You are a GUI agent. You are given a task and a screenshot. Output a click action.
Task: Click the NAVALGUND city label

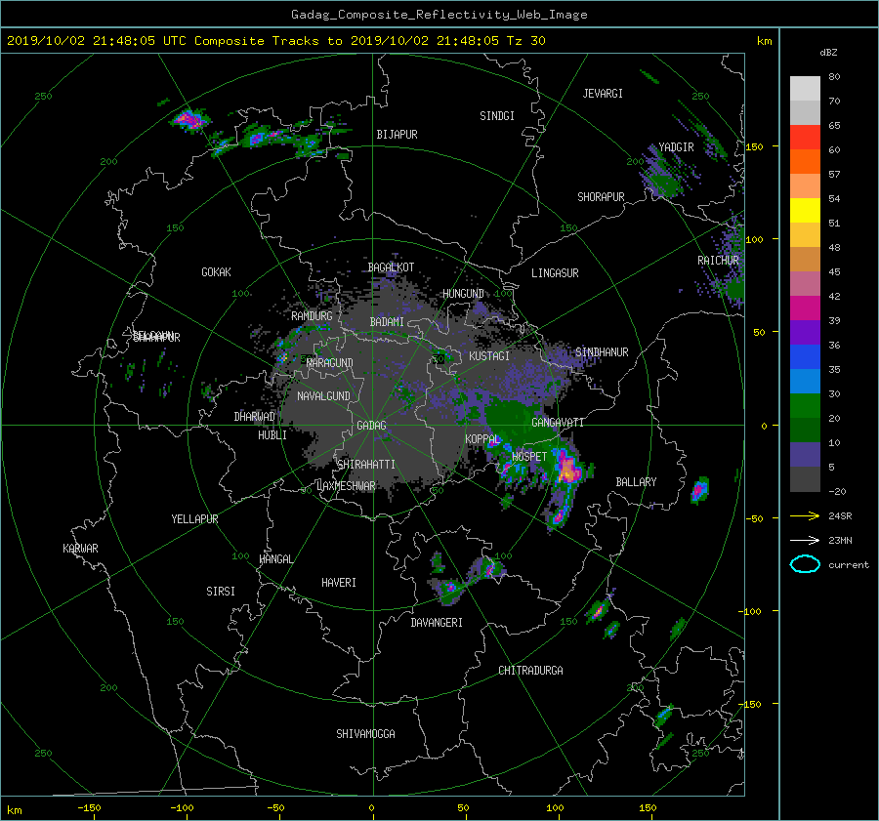323,396
